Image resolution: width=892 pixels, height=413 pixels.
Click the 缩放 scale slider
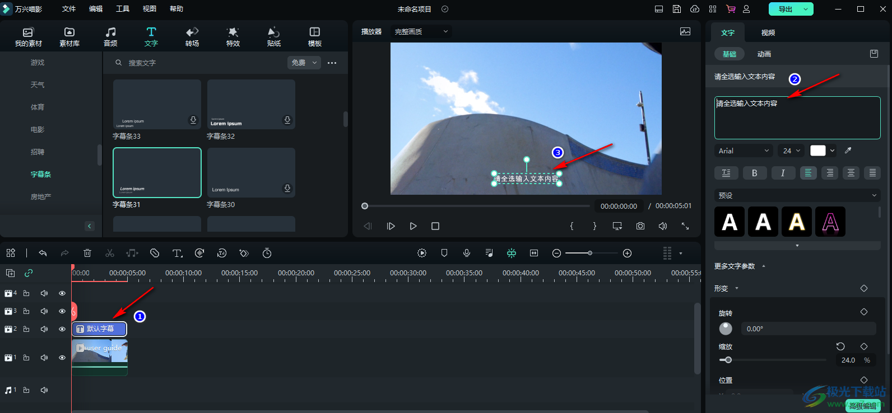773,360
